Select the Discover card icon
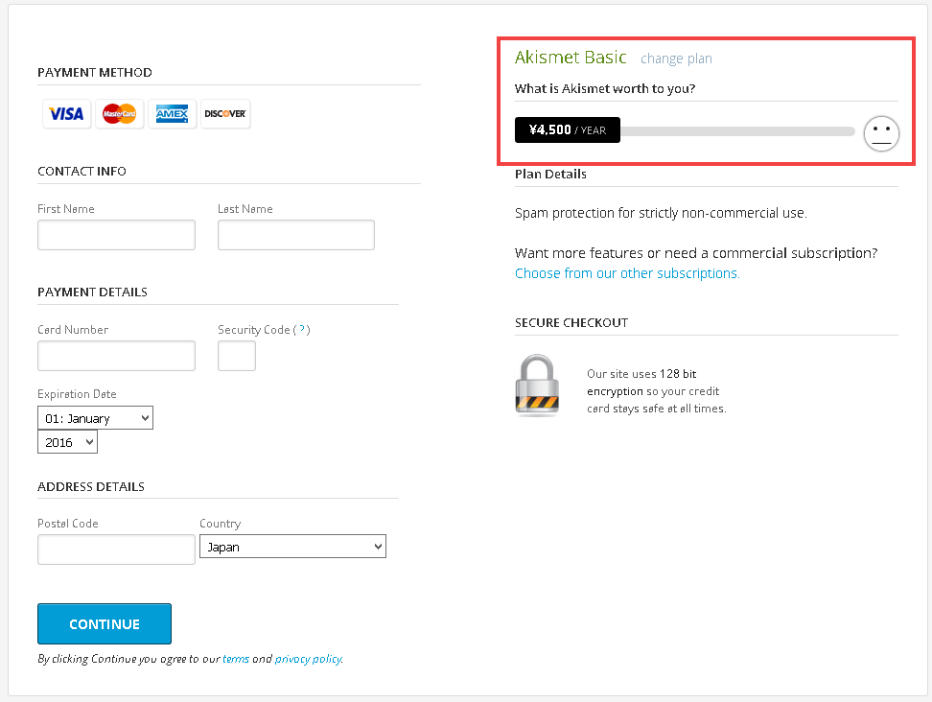Image resolution: width=932 pixels, height=702 pixels. (x=225, y=113)
